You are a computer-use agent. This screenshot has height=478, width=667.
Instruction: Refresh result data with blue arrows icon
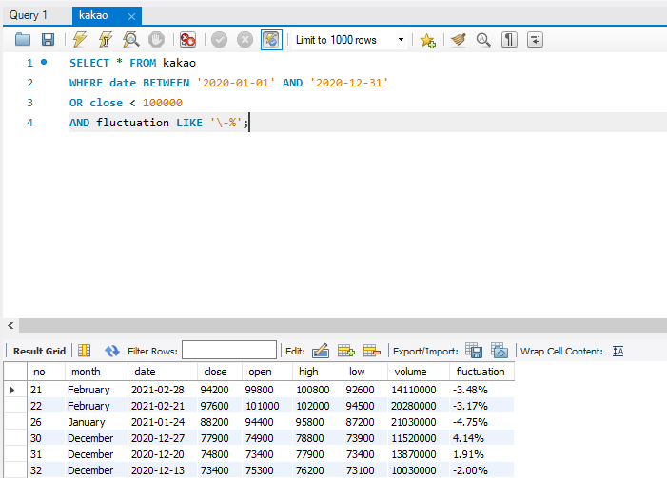(112, 351)
